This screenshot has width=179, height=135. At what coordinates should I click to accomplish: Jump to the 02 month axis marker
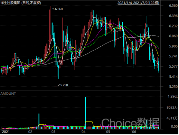(x=30, y=132)
